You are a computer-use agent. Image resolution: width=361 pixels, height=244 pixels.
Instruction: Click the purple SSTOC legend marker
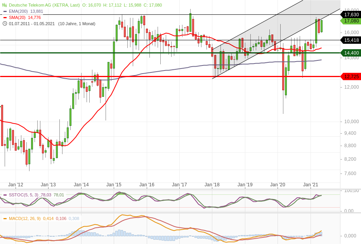5,195
